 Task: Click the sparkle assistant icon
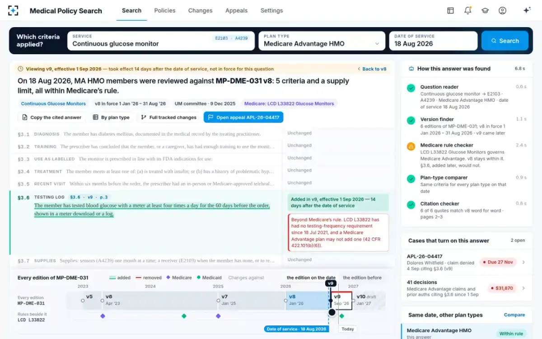527,11
